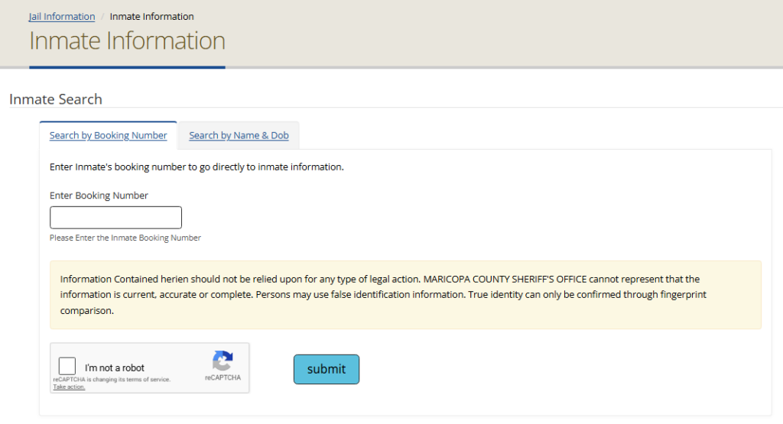Switch to Search by Booking Number tab

[x=108, y=135]
